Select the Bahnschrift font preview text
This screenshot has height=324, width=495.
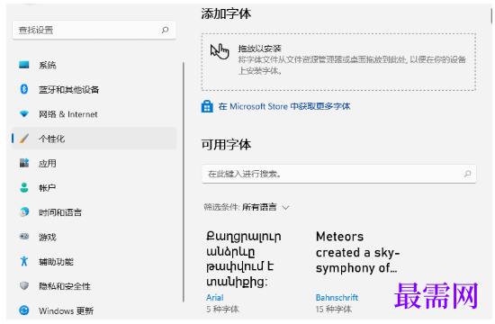tap(358, 252)
